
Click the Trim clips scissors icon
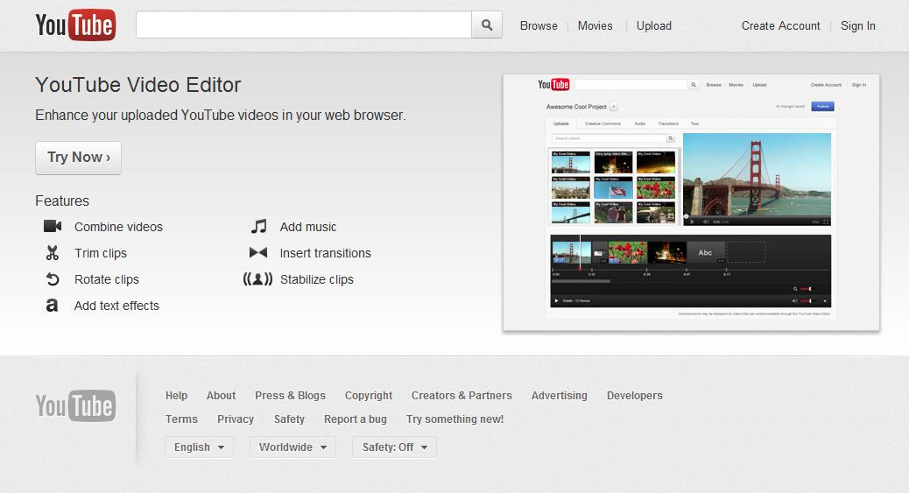point(53,253)
